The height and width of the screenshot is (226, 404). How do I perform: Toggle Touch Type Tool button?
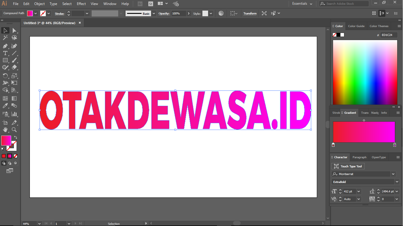(348, 166)
